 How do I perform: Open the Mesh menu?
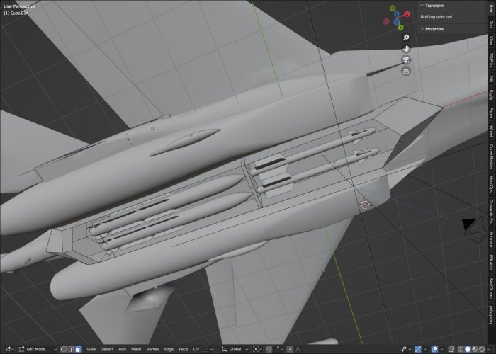pyautogui.click(x=136, y=349)
